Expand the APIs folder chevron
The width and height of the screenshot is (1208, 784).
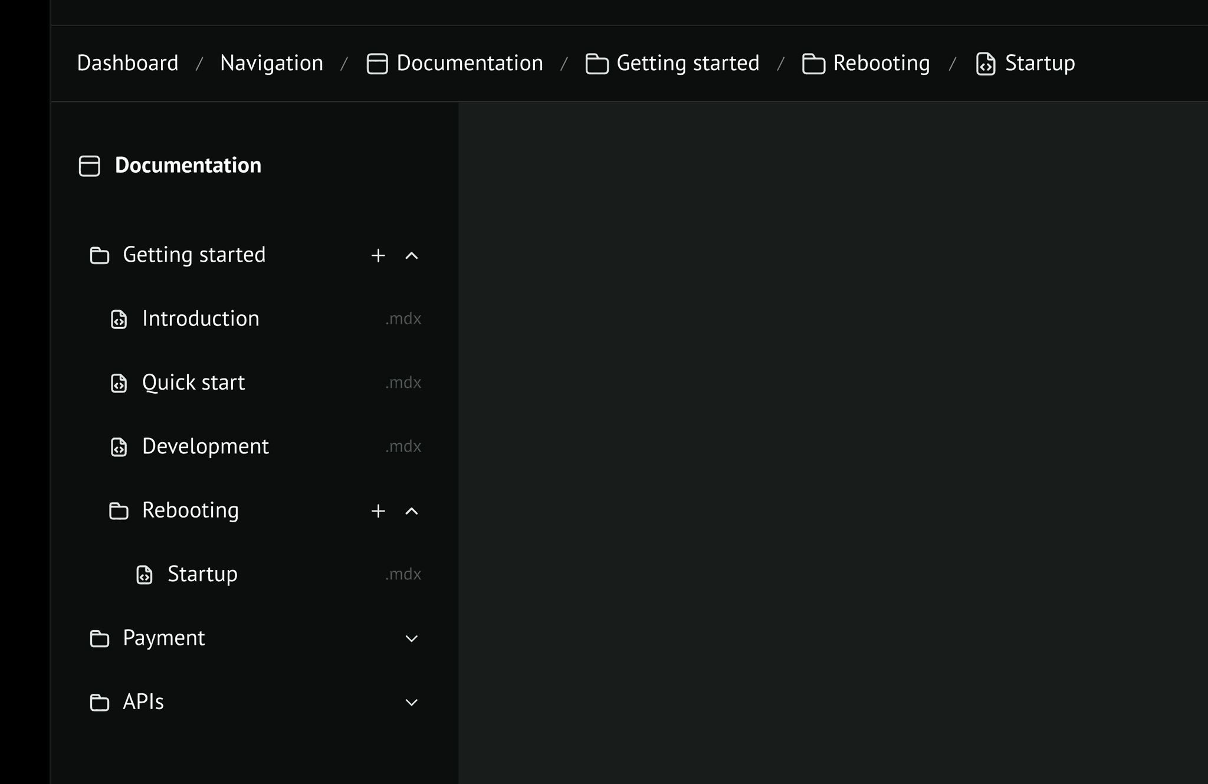pyautogui.click(x=412, y=702)
